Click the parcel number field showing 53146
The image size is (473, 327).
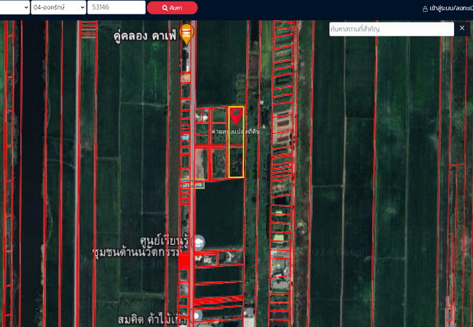[116, 7]
